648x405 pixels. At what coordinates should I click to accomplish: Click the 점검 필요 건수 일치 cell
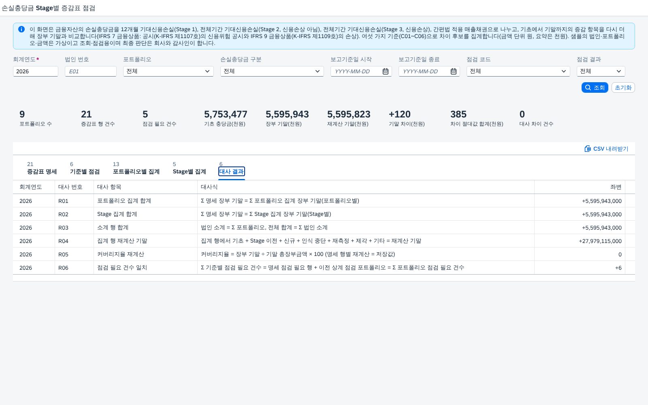point(146,268)
